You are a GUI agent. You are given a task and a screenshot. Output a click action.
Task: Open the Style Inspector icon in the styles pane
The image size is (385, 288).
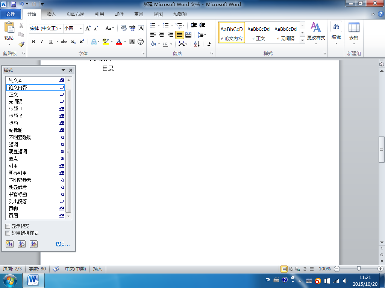21,244
